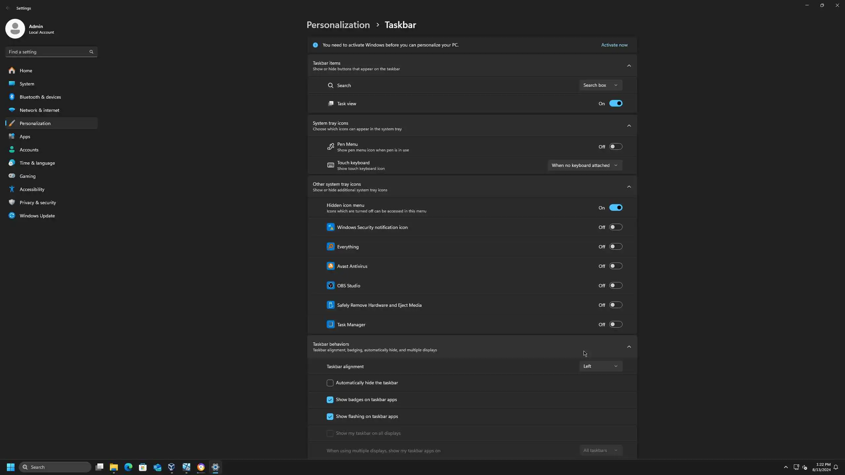Launch Microsoft Edge from the taskbar
The height and width of the screenshot is (475, 845).
(128, 467)
